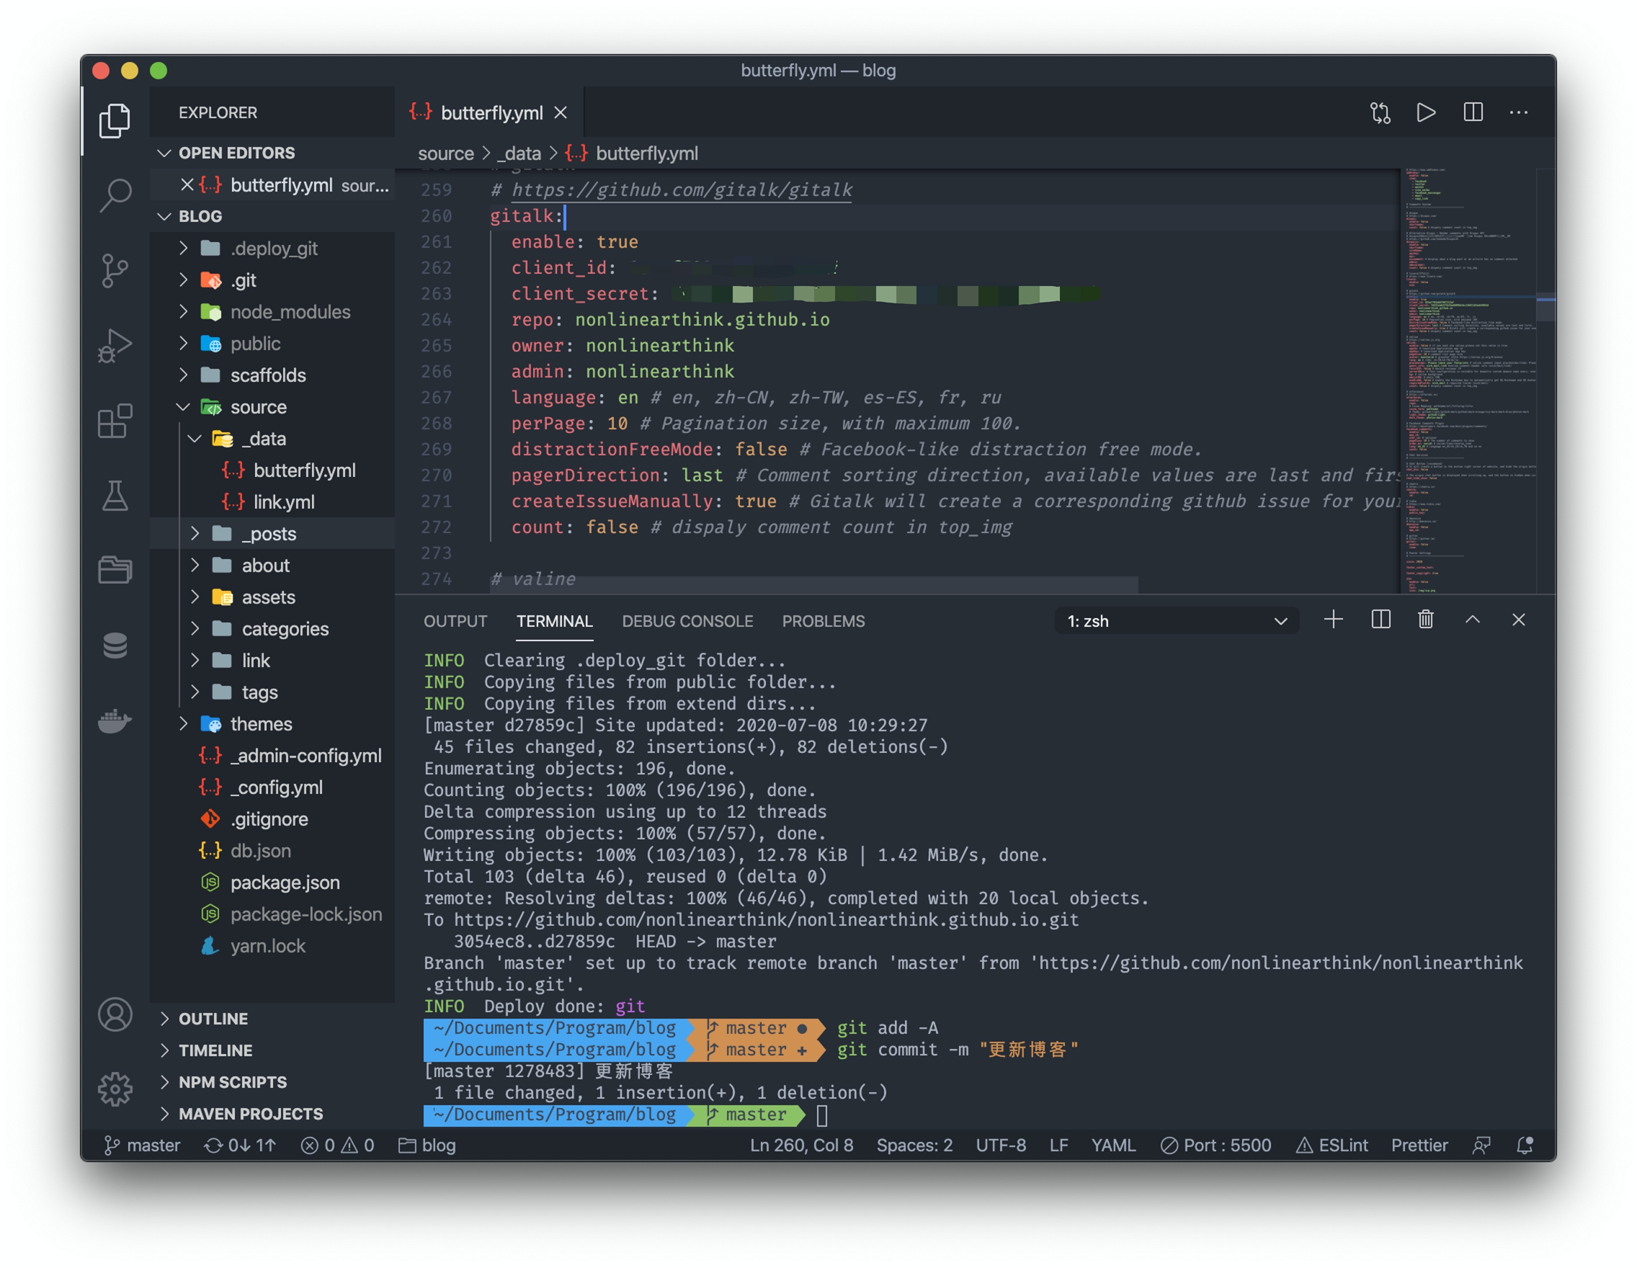Open Extensions view in activity bar
This screenshot has height=1268, width=1637.
pyautogui.click(x=115, y=421)
